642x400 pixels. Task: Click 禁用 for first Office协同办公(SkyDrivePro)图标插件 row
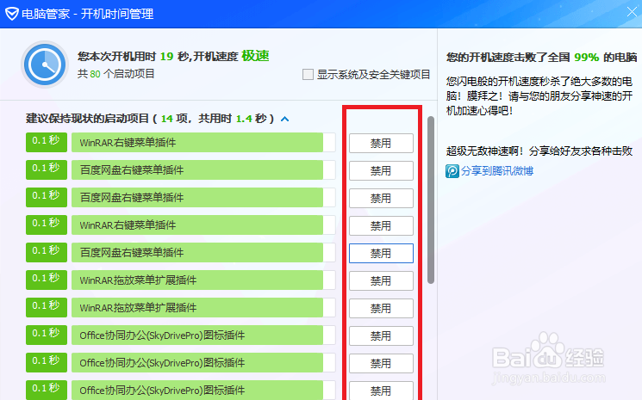[x=381, y=335]
